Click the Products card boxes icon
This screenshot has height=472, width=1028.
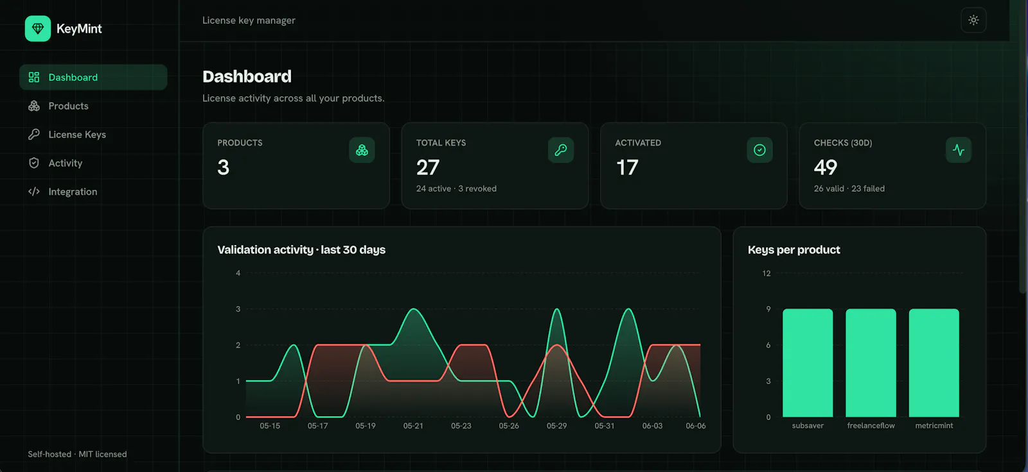tap(362, 150)
